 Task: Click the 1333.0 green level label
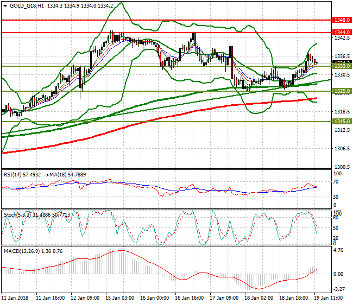(x=342, y=66)
